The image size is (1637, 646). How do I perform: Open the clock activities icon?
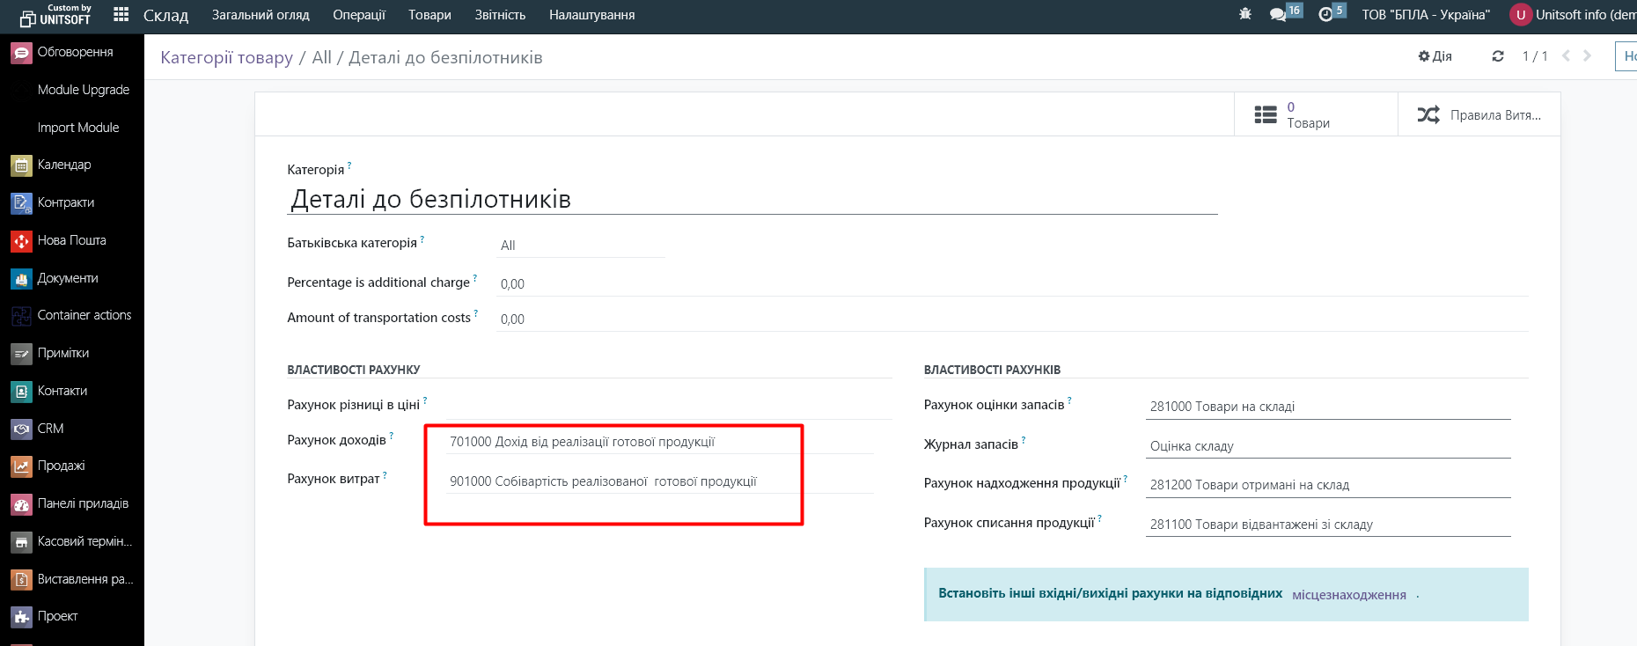pos(1325,15)
